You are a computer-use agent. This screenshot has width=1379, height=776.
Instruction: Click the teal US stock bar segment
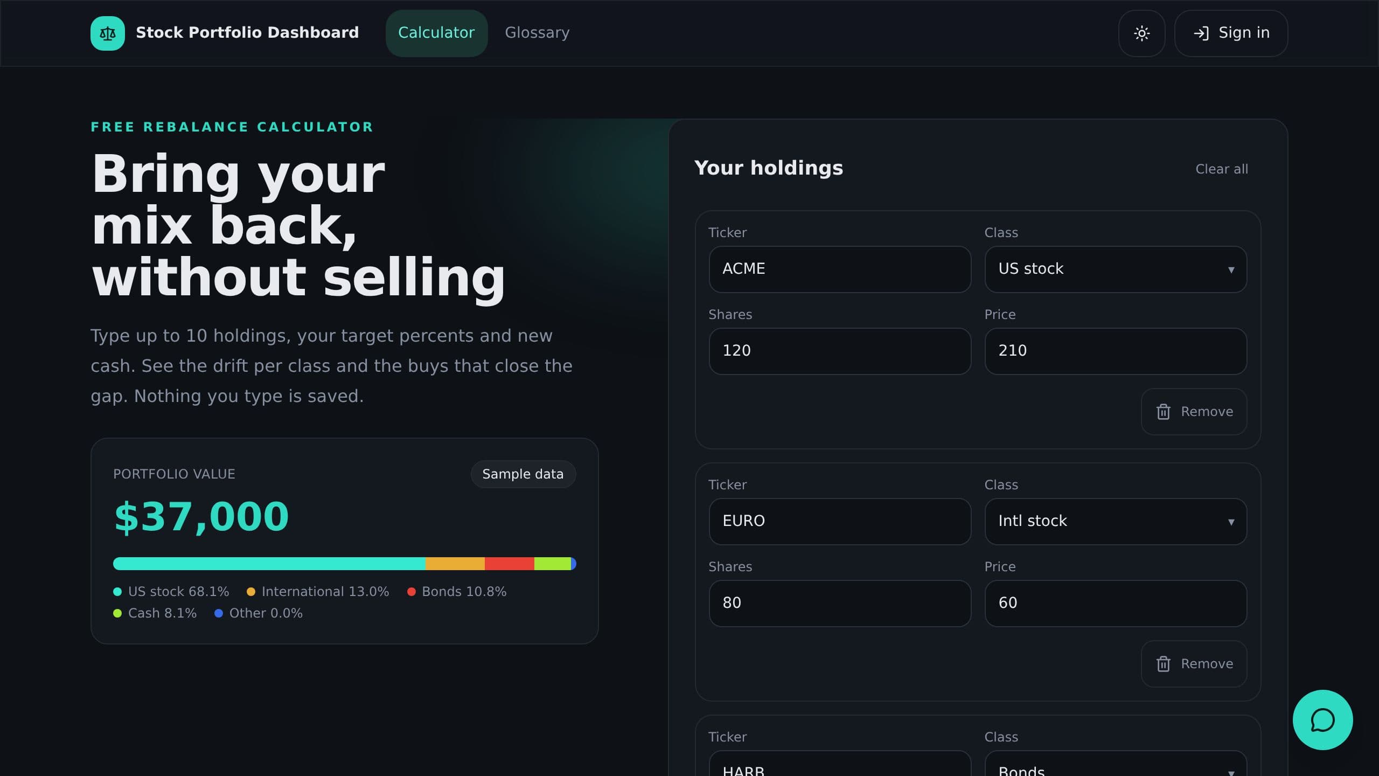[269, 564]
